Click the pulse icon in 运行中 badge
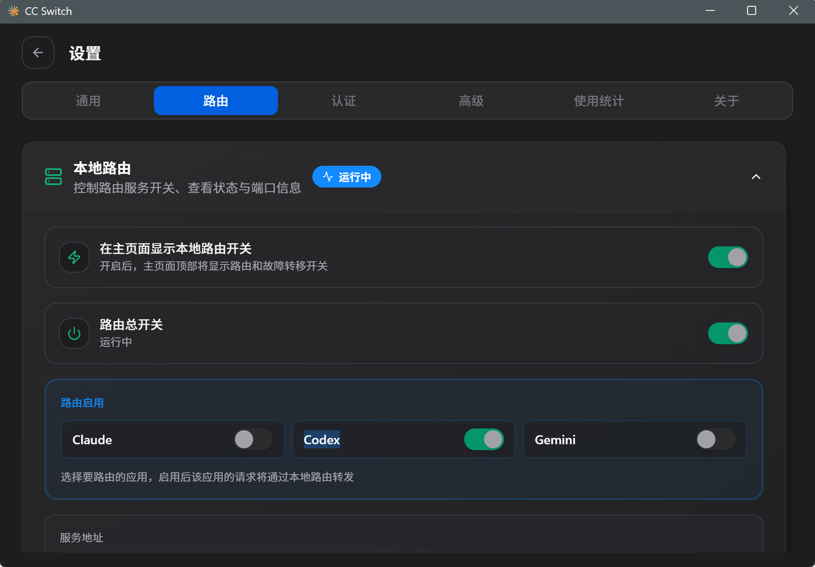This screenshot has width=815, height=567. point(328,177)
